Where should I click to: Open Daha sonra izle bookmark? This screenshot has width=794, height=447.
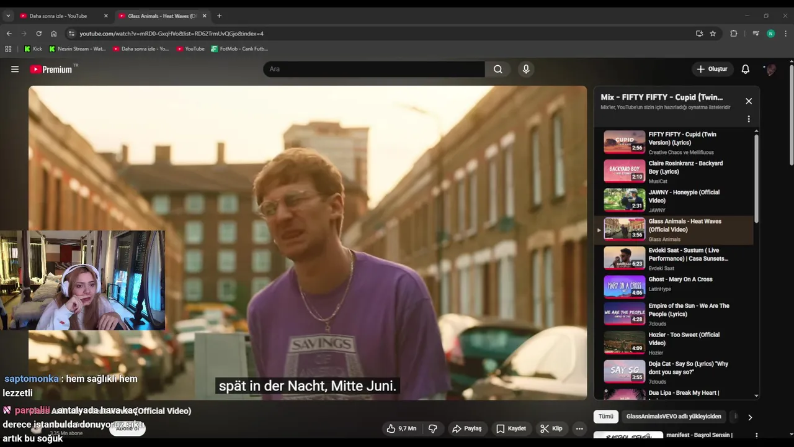[x=141, y=48]
